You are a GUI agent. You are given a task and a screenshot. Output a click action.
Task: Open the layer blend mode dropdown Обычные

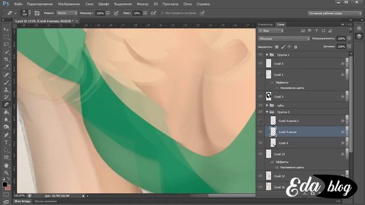[284, 39]
